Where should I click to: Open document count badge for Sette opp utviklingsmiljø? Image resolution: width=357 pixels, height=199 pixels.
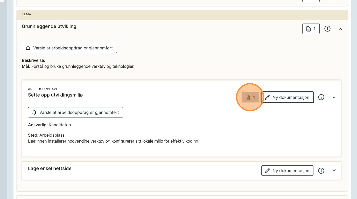[250, 97]
